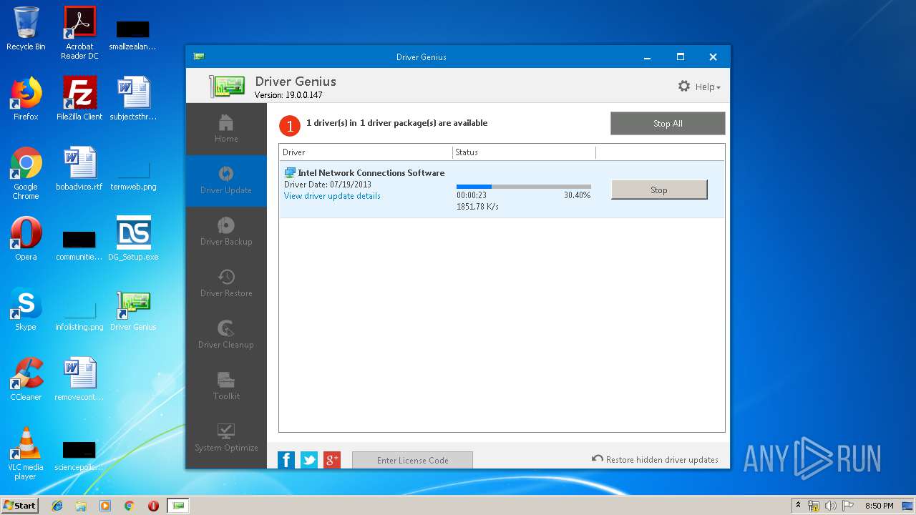Click the network icon in system tray

[x=814, y=506]
